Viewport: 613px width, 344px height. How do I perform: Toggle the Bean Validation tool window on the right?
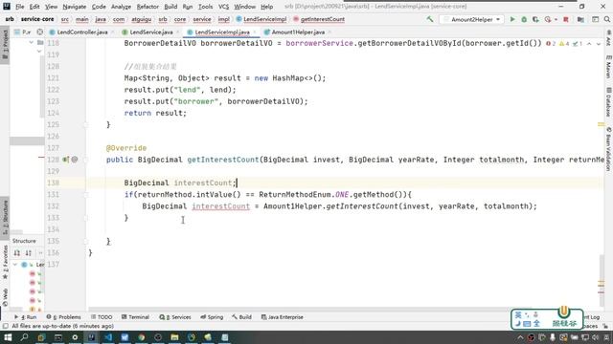tap(608, 148)
